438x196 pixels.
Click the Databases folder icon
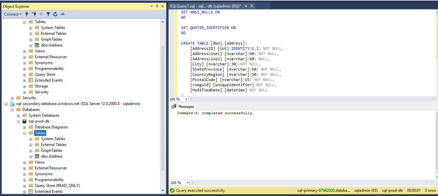pos(18,110)
